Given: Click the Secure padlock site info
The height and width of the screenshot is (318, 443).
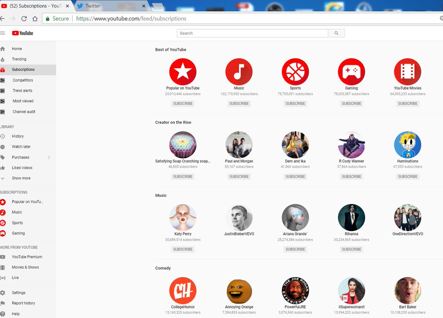Looking at the screenshot, I should [58, 18].
